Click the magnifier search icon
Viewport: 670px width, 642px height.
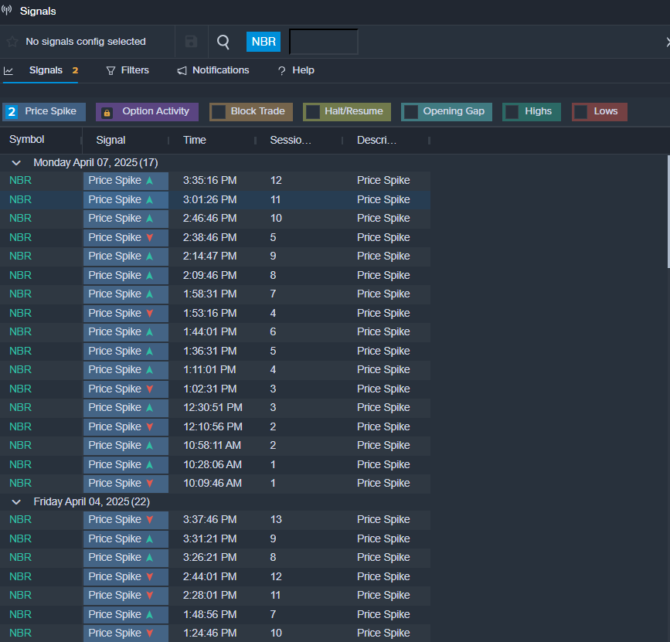tap(223, 42)
